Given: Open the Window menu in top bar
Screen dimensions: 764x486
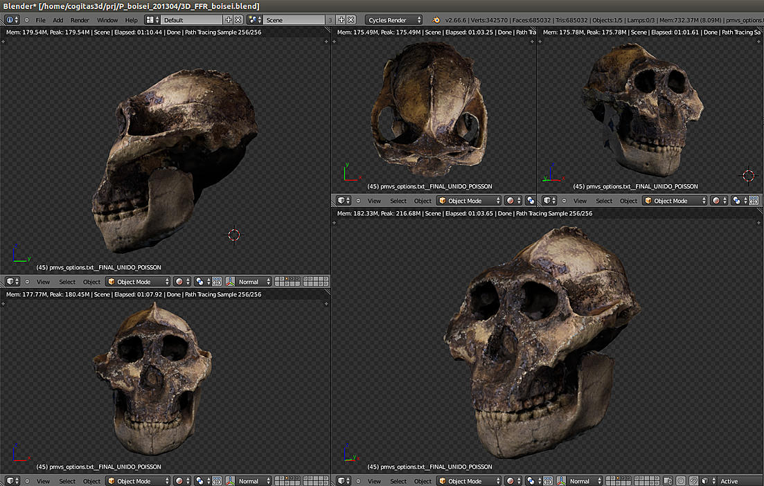Looking at the screenshot, I should tap(107, 20).
